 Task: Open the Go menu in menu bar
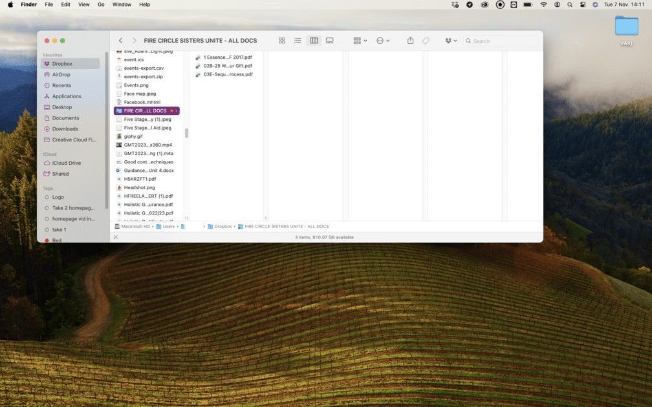102,4
